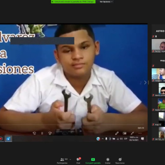Select the david participant video thumbnail
The height and width of the screenshot is (165, 165).
click(158, 90)
